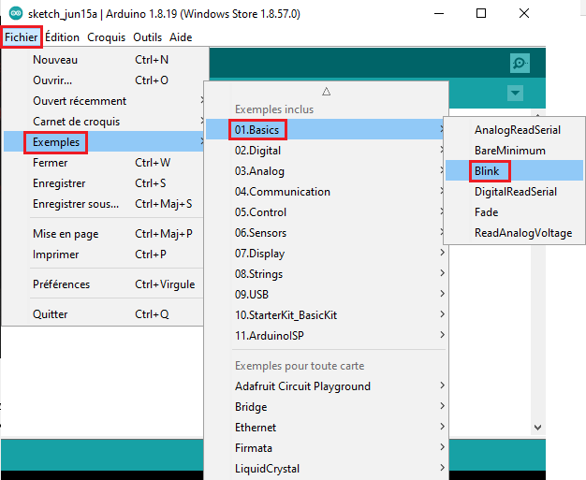Load the DigitalReadSerial example
This screenshot has height=480, width=586.
514,192
